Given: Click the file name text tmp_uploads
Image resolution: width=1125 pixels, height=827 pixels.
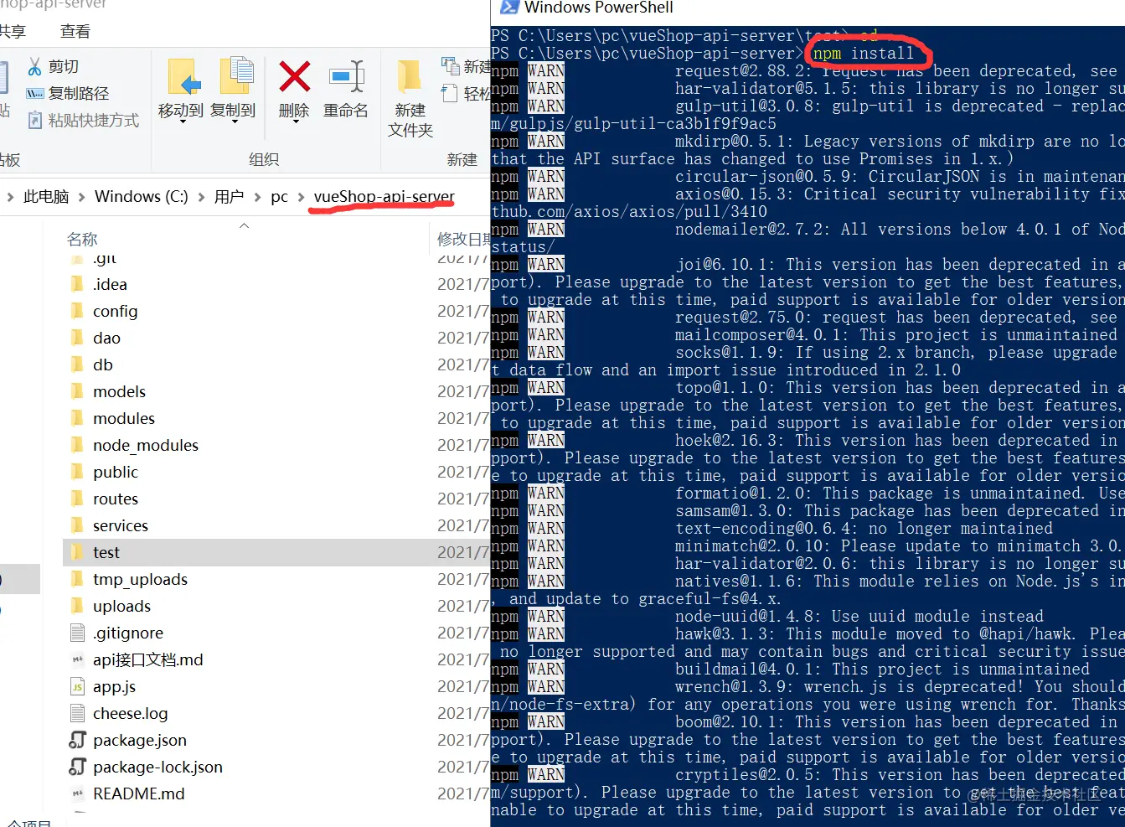Looking at the screenshot, I should pyautogui.click(x=140, y=579).
